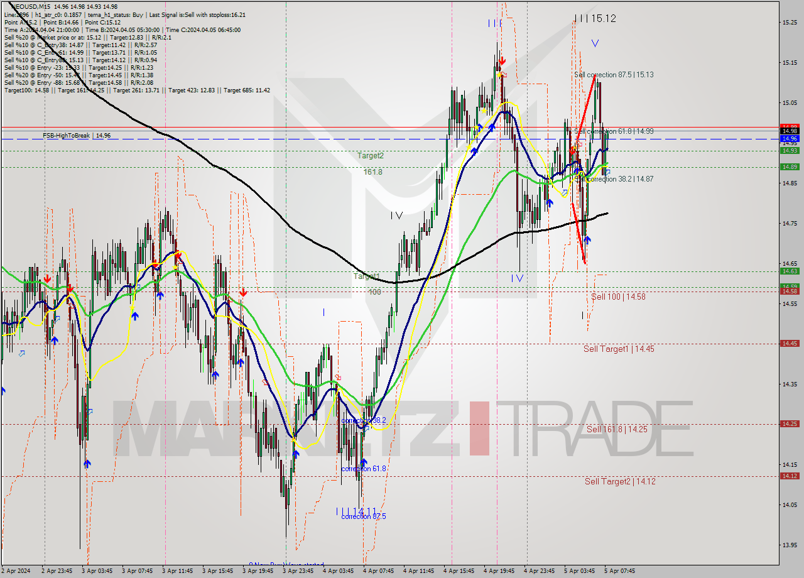804x578 pixels.
Task: Select the green 'Target2' label
Action: point(371,155)
